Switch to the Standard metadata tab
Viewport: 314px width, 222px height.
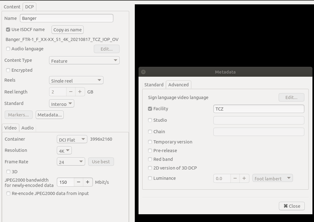[154, 85]
